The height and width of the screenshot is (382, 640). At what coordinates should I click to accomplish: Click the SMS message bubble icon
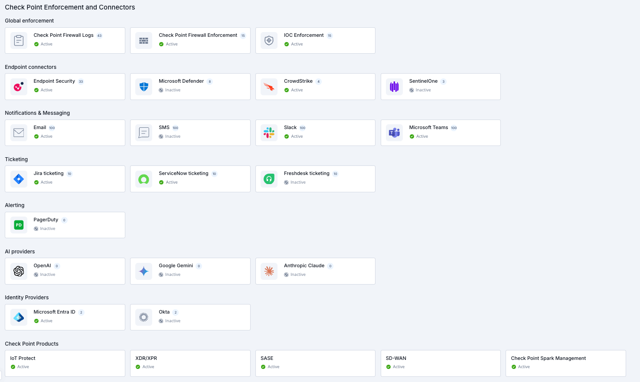144,133
